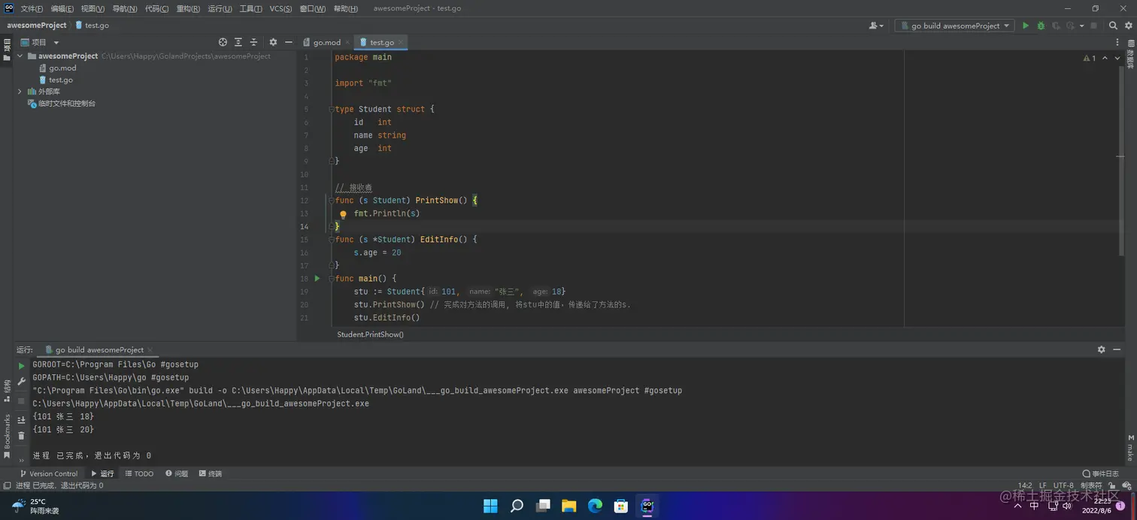1137x520 pixels.
Task: Click the stop square in run panel
Action: pos(21,401)
